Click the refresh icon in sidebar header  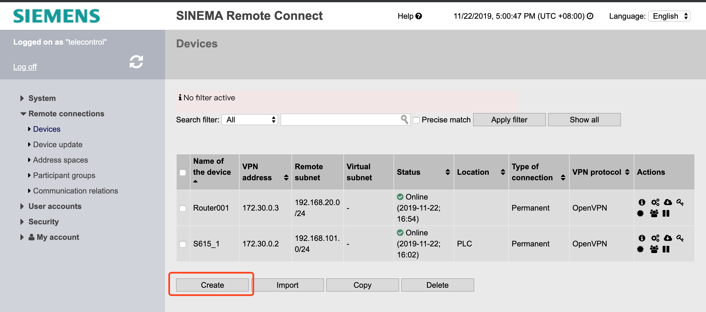[136, 62]
